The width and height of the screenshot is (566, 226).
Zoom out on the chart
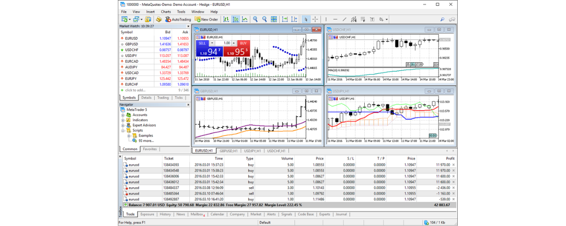click(265, 19)
